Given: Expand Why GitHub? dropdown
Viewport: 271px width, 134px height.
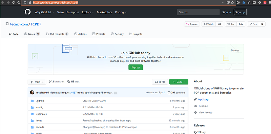Looking at the screenshot, I should pyautogui.click(x=44, y=12).
